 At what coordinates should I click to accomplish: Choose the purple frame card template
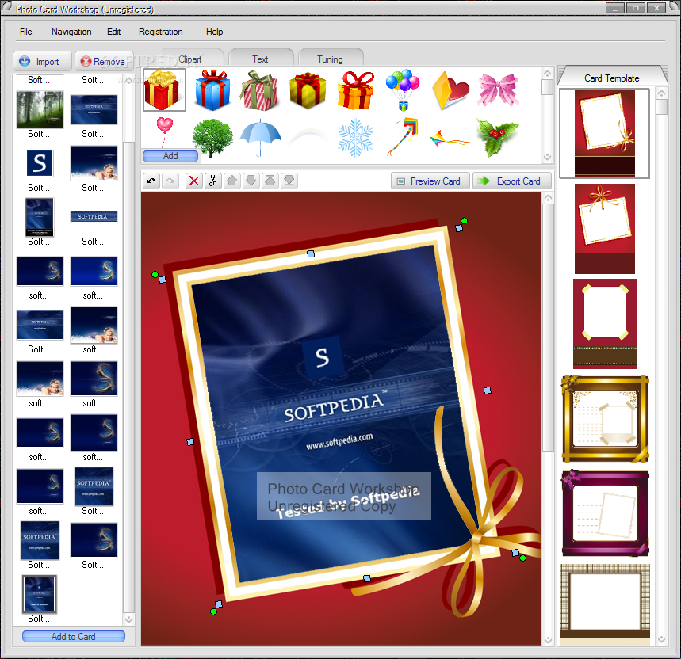coord(605,513)
